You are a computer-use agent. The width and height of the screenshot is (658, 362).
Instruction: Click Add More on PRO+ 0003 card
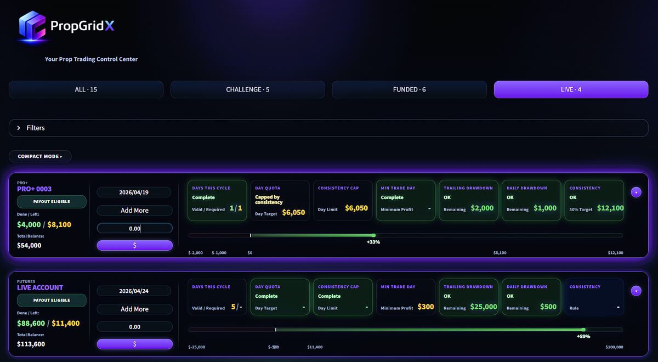[x=135, y=211]
